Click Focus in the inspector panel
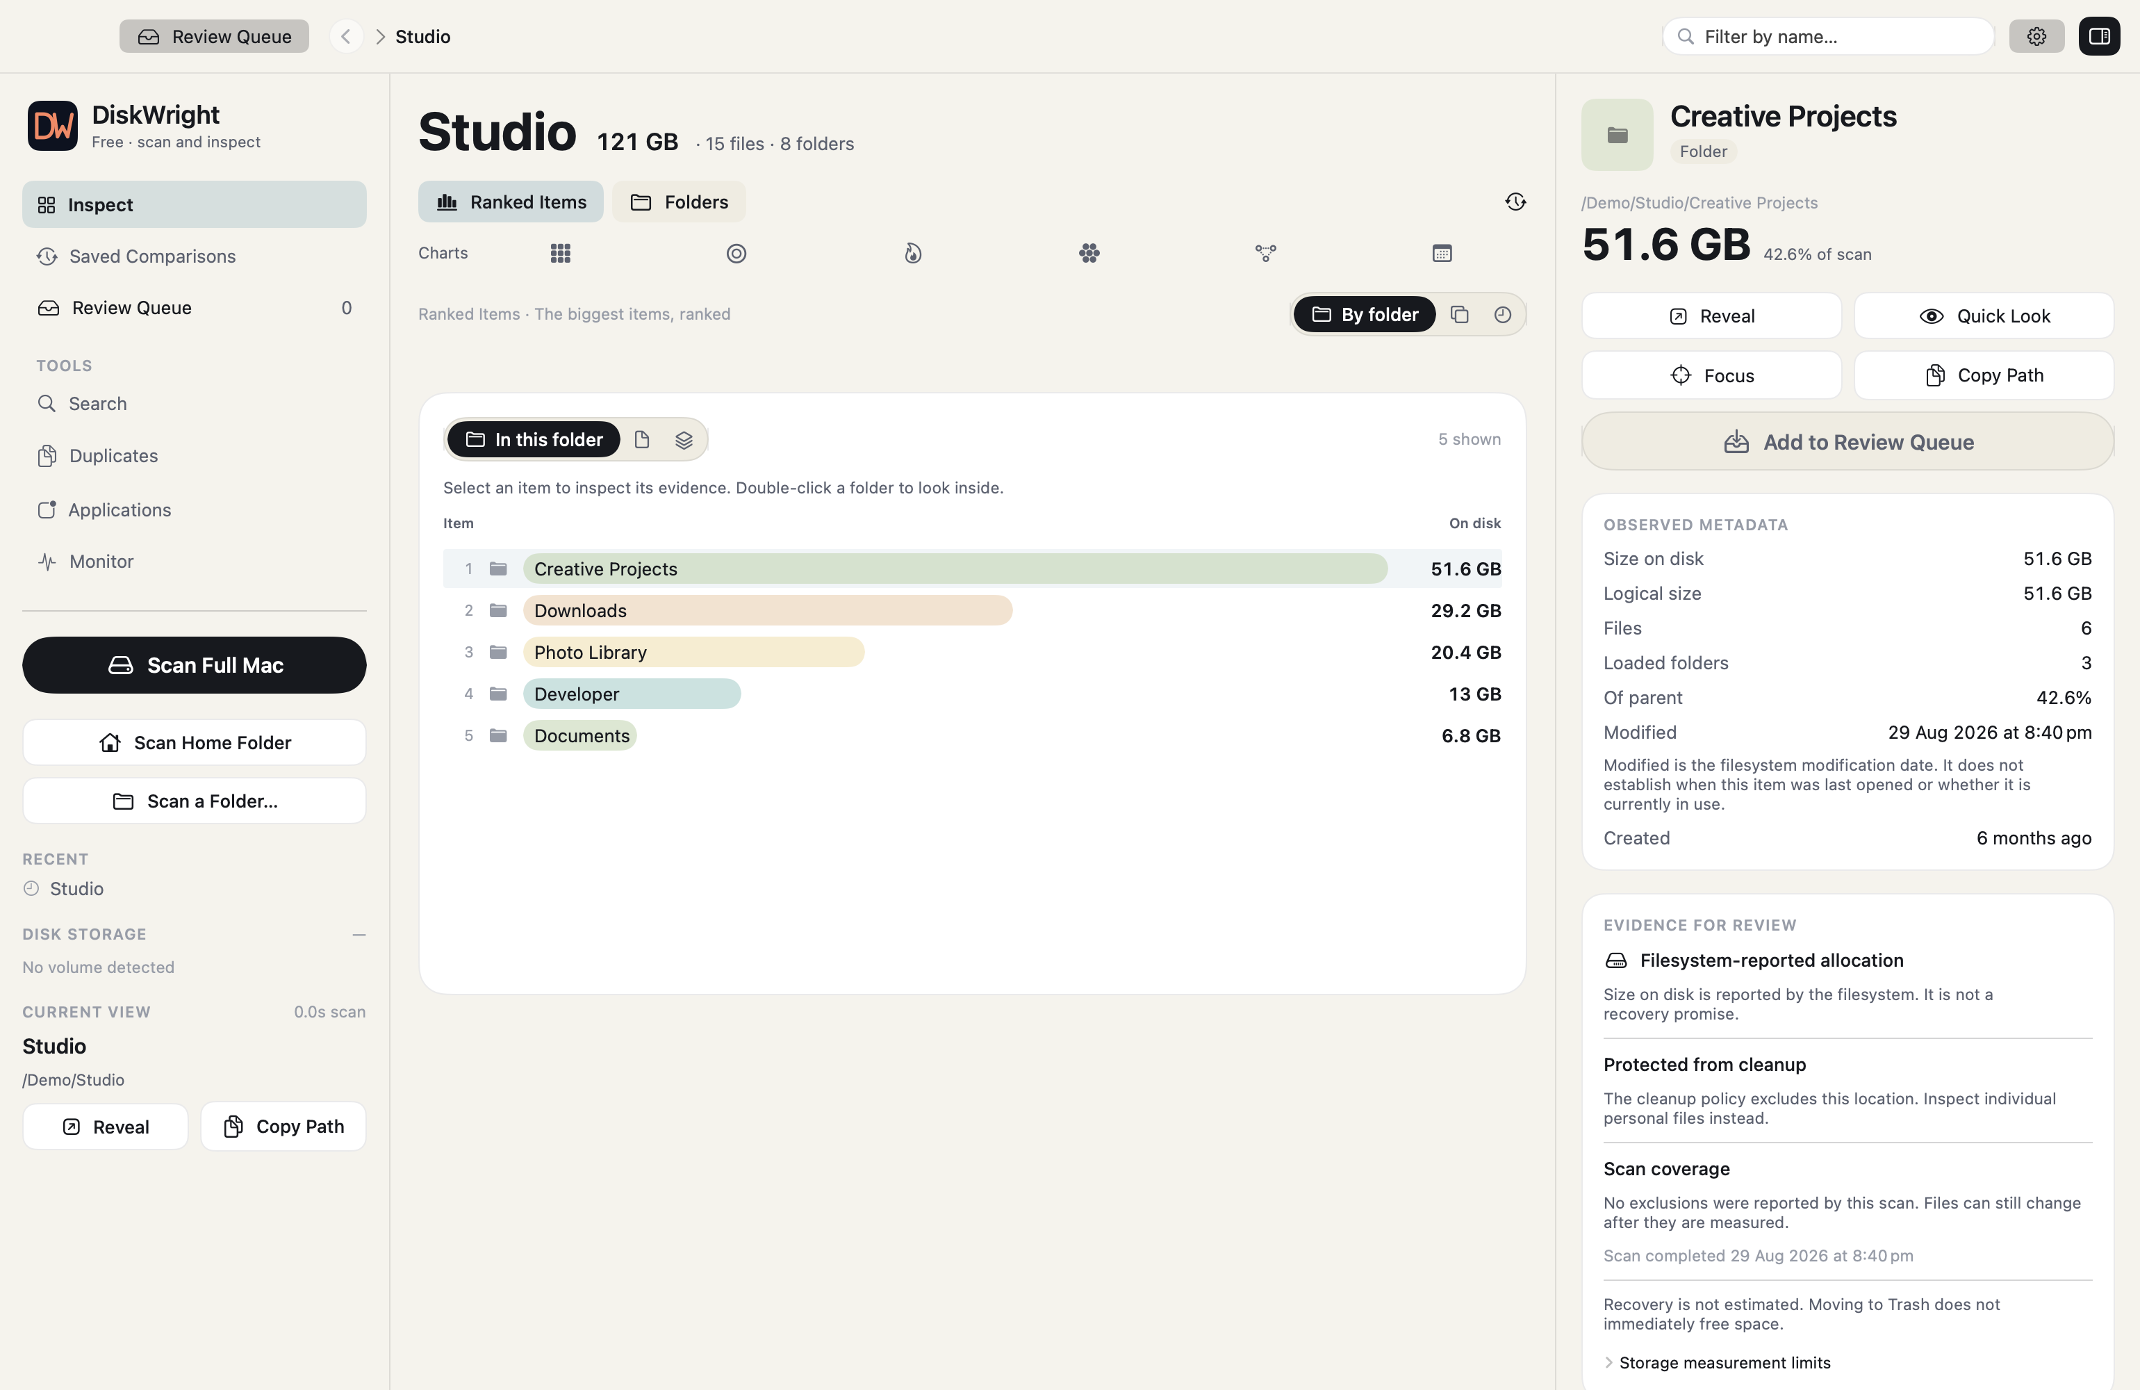 click(1711, 375)
